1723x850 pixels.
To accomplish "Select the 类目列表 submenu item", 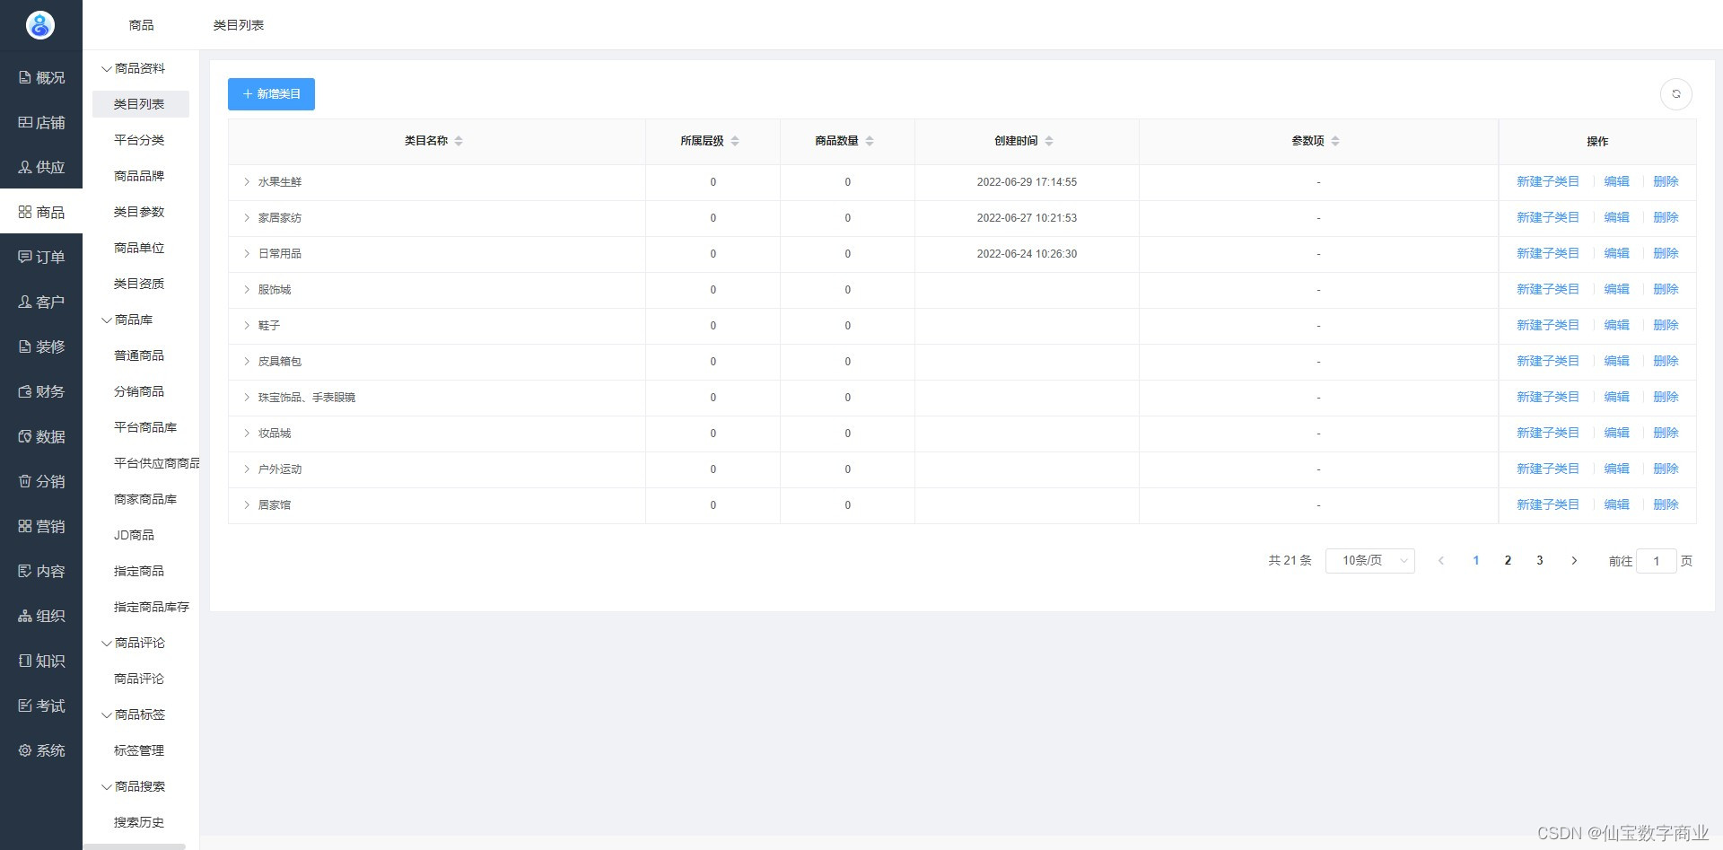I will pos(140,104).
